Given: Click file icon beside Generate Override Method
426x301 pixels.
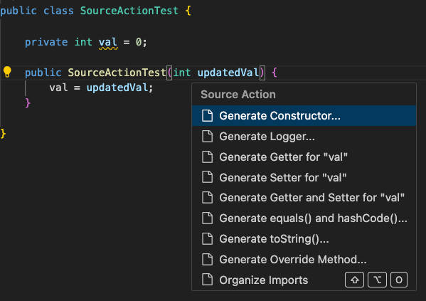Looking at the screenshot, I should pos(207,259).
